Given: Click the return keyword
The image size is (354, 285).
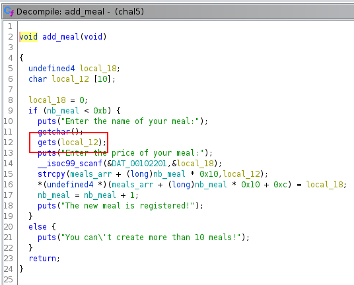Looking at the screenshot, I should pos(42,259).
